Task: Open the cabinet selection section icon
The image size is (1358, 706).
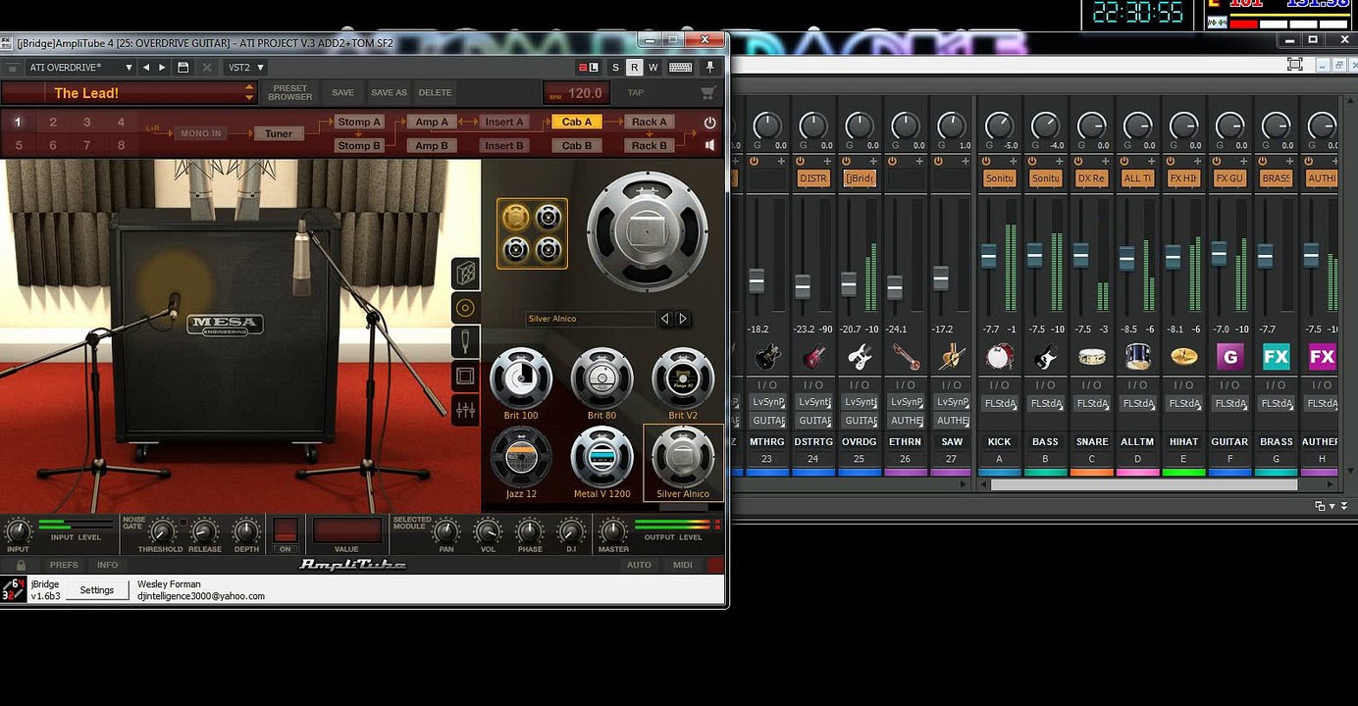Action: [x=465, y=274]
